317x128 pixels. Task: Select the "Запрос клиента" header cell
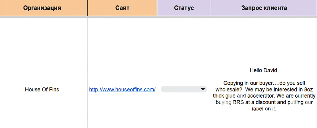point(264,8)
